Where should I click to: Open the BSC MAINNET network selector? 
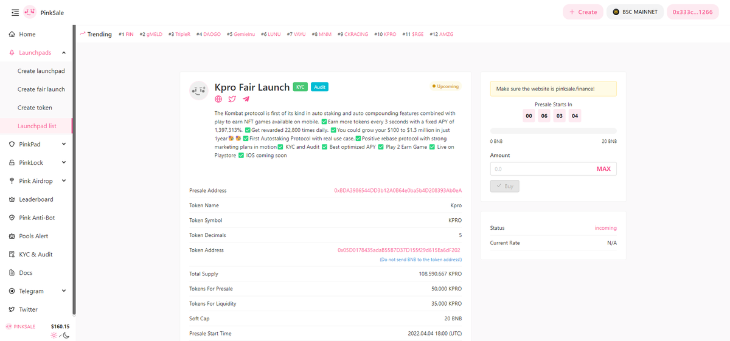[635, 12]
